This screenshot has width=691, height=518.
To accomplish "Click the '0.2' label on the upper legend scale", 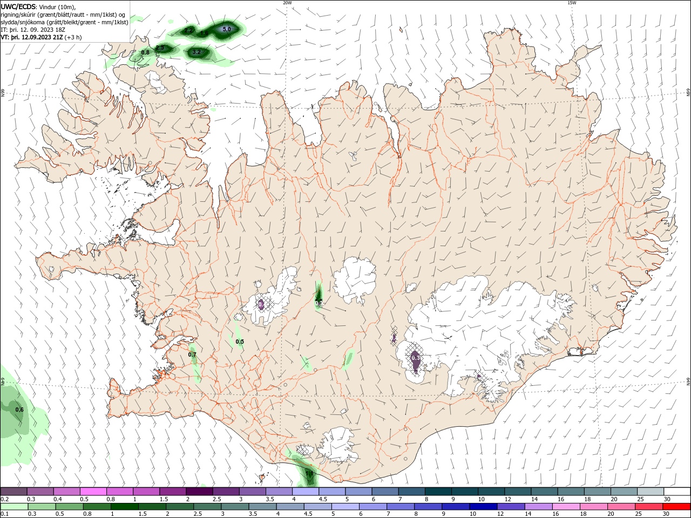I will point(4,499).
